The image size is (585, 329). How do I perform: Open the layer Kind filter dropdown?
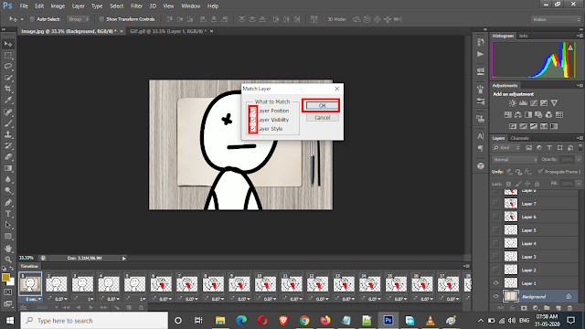[x=506, y=148]
